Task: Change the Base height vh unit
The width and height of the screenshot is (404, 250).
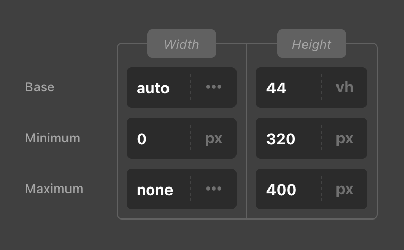Action: click(344, 87)
